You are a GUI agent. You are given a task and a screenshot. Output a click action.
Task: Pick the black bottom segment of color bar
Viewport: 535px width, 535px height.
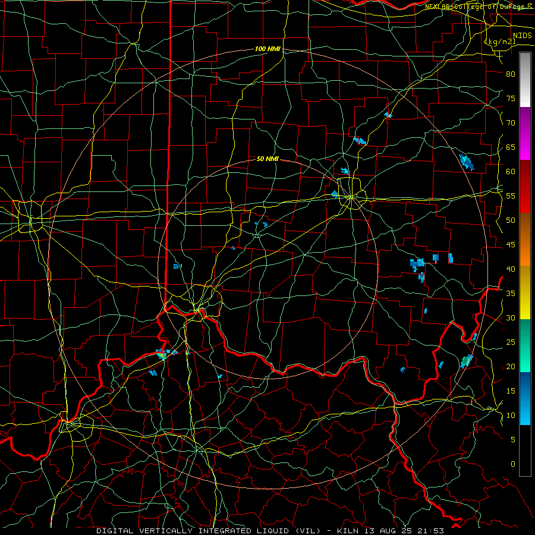pyautogui.click(x=525, y=451)
